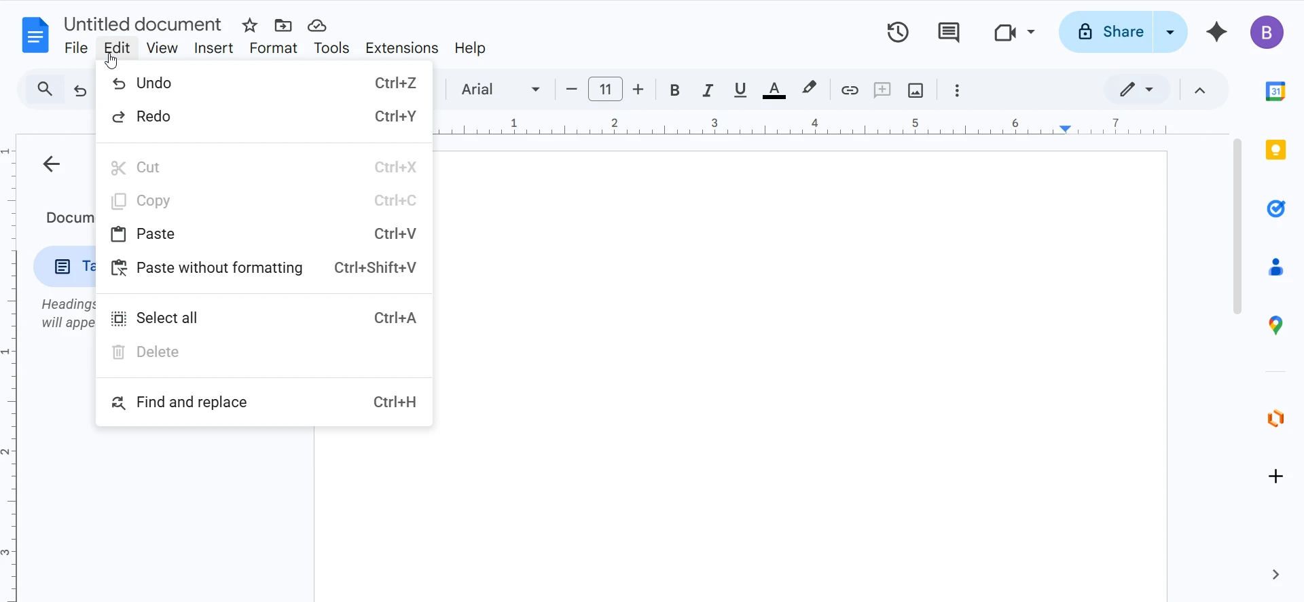Open Google Maps side panel icon
Image resolution: width=1304 pixels, height=602 pixels.
[x=1276, y=326]
